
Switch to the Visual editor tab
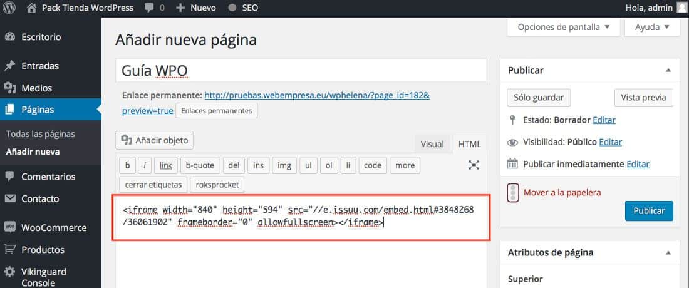coord(432,144)
